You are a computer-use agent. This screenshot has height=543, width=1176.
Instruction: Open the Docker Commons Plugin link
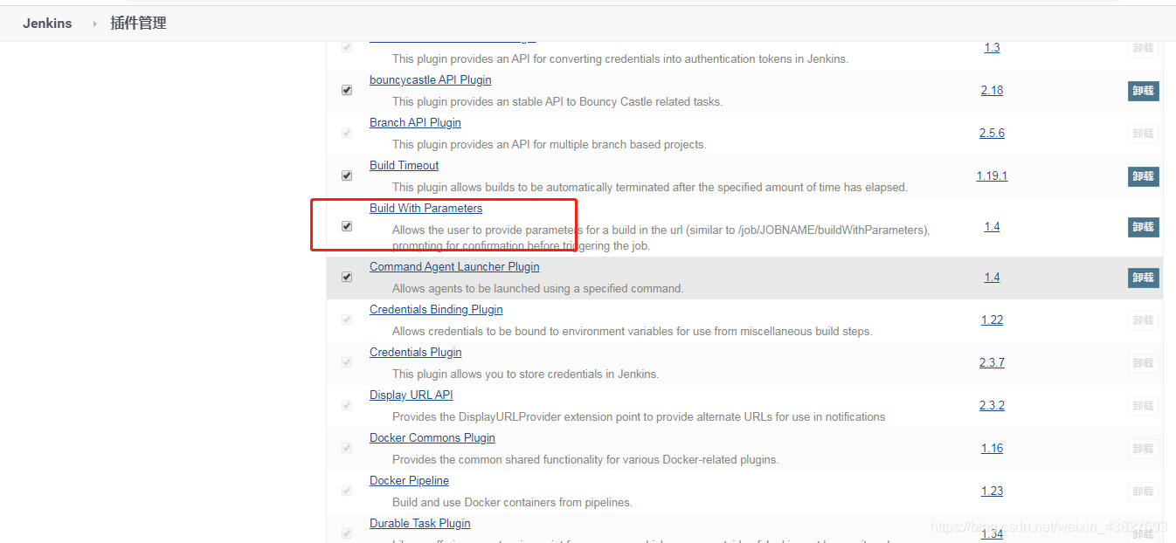pos(432,437)
